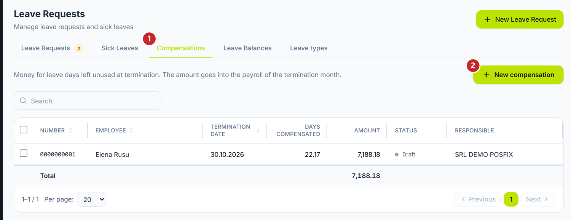The image size is (571, 220).
Task: Click the Search input field
Action: pos(88,101)
